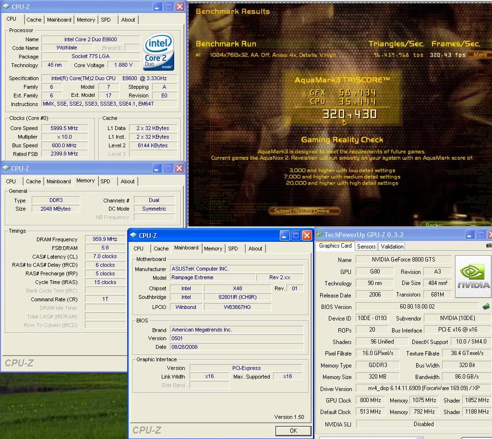Close the CPU-Z Memory window
Screen dimensions: 492x439
tap(179, 168)
